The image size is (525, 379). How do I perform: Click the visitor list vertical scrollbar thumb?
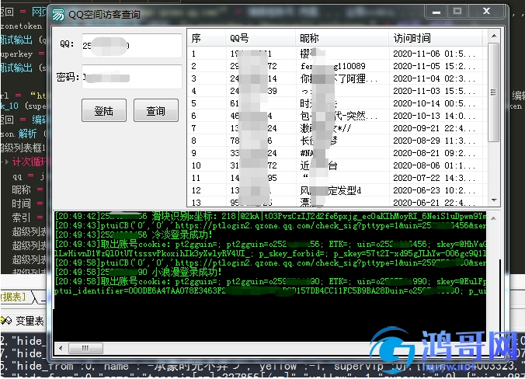coord(493,92)
